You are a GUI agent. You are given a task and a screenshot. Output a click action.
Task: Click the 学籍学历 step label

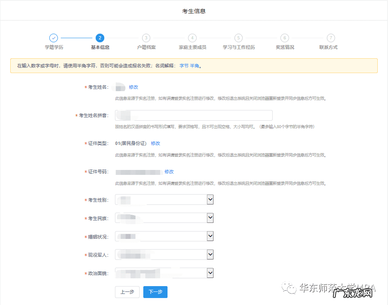coord(54,47)
